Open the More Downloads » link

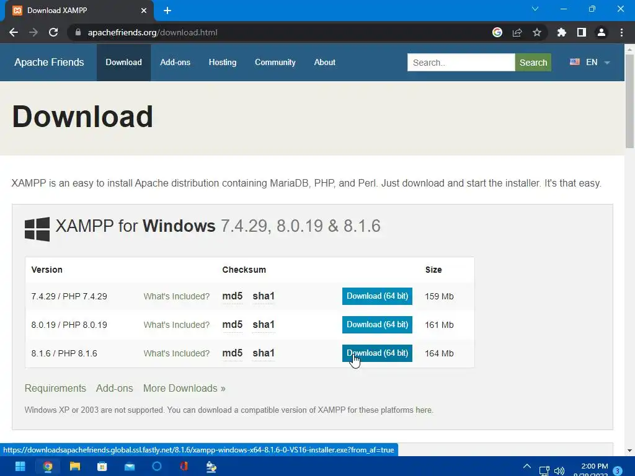(x=184, y=388)
